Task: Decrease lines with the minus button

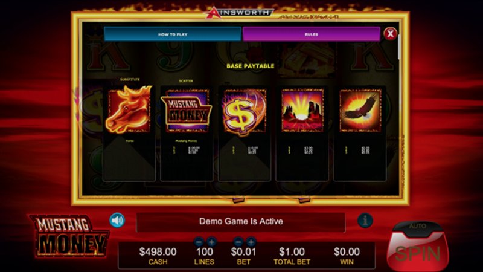Action: tap(199, 242)
